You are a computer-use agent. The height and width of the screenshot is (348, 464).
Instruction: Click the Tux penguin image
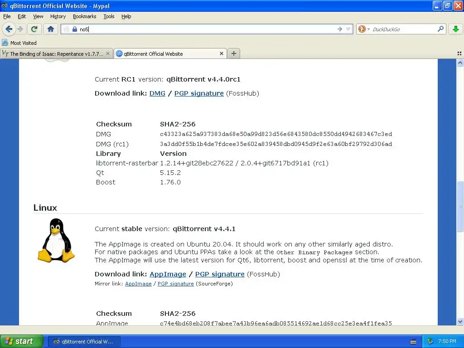click(56, 240)
